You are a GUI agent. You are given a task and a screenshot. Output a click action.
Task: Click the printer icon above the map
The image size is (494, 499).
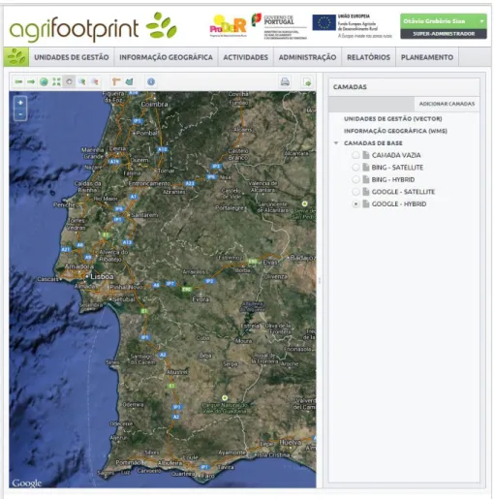285,82
